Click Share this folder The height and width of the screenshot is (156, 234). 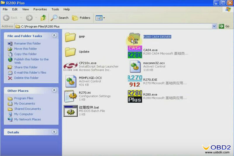click(x=26, y=67)
